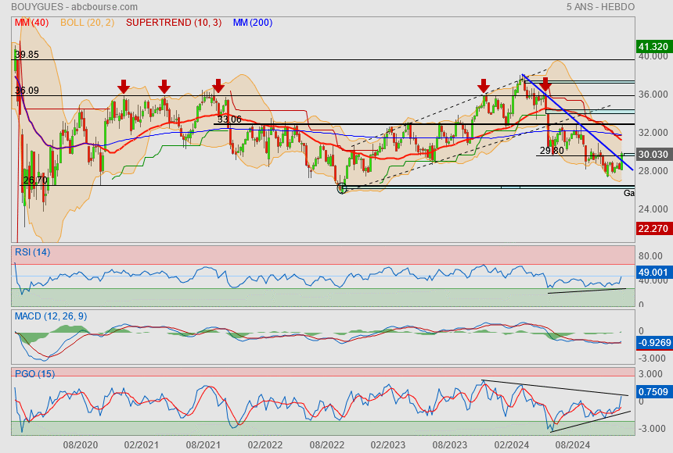Click the red 22.270 price tag
This screenshot has height=453, width=673.
tap(653, 228)
